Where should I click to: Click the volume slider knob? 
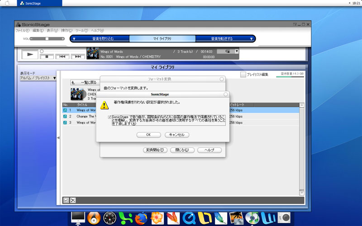click(47, 39)
